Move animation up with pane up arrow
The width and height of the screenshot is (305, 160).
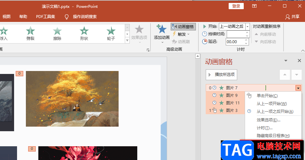tap(285, 75)
